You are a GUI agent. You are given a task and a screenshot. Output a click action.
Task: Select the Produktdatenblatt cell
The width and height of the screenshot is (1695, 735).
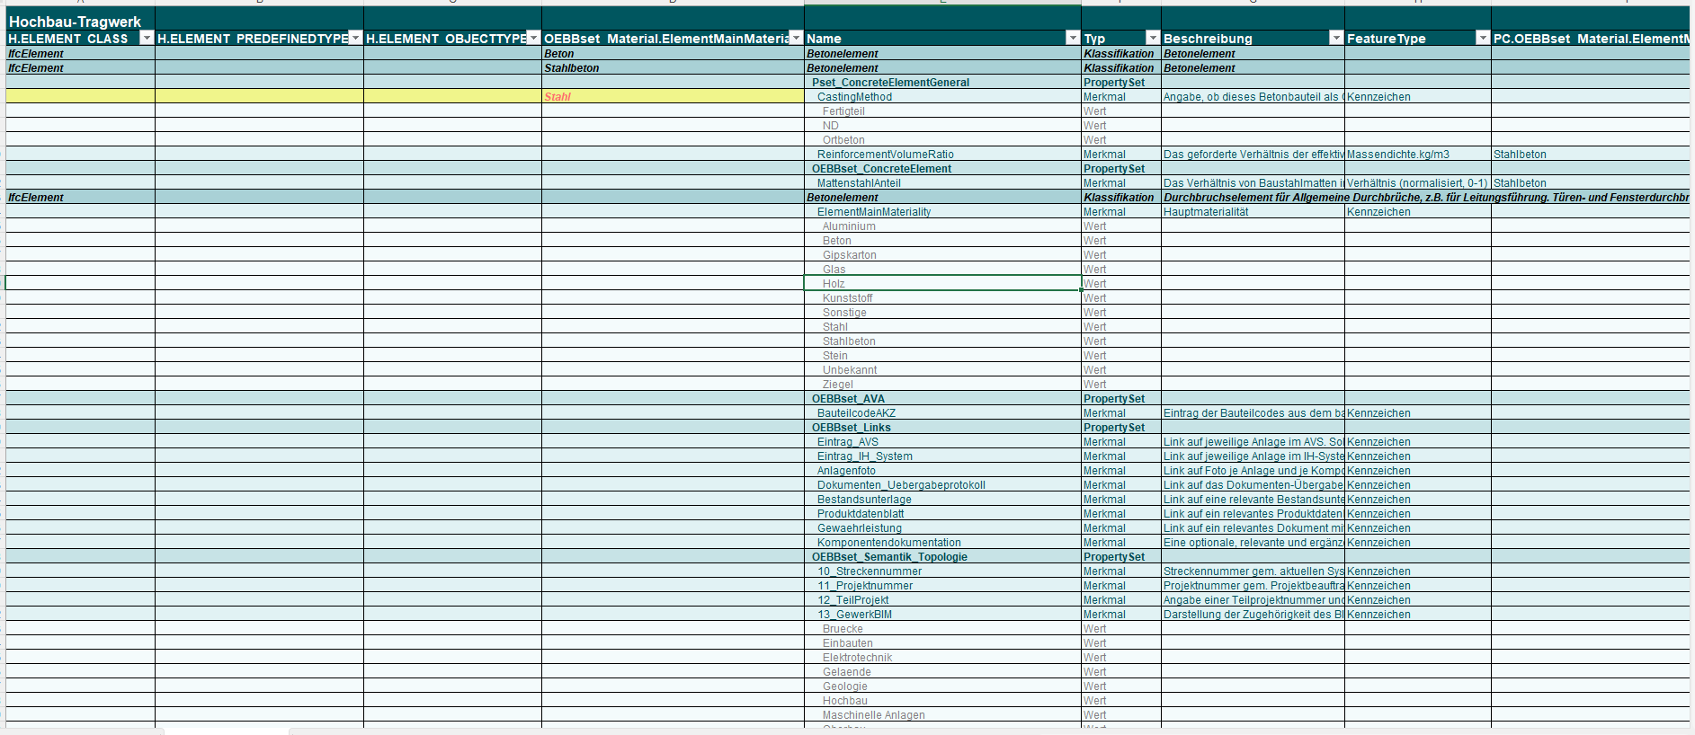click(942, 514)
